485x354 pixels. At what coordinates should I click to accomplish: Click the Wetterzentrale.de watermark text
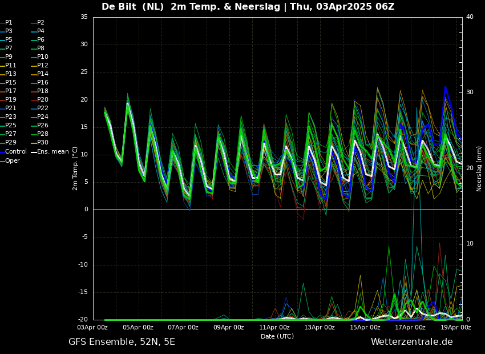coord(411,342)
